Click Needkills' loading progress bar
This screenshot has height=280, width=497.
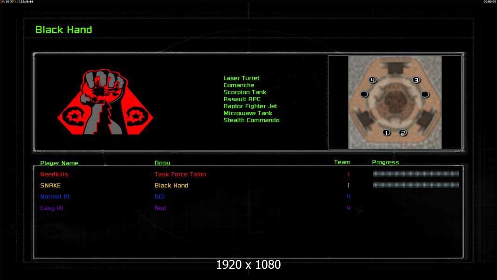pos(415,174)
